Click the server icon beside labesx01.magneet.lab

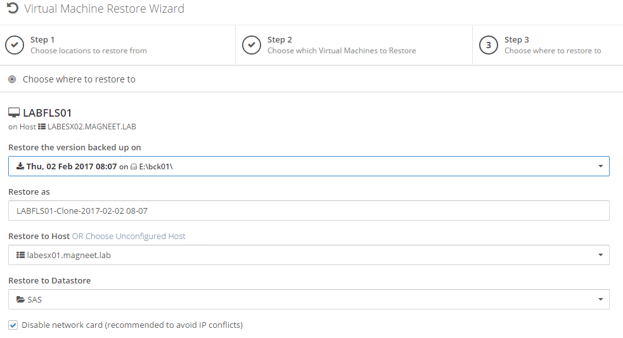20,255
